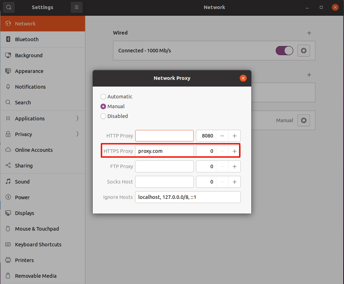
Task: Open Sharing settings panel
Action: click(x=43, y=166)
